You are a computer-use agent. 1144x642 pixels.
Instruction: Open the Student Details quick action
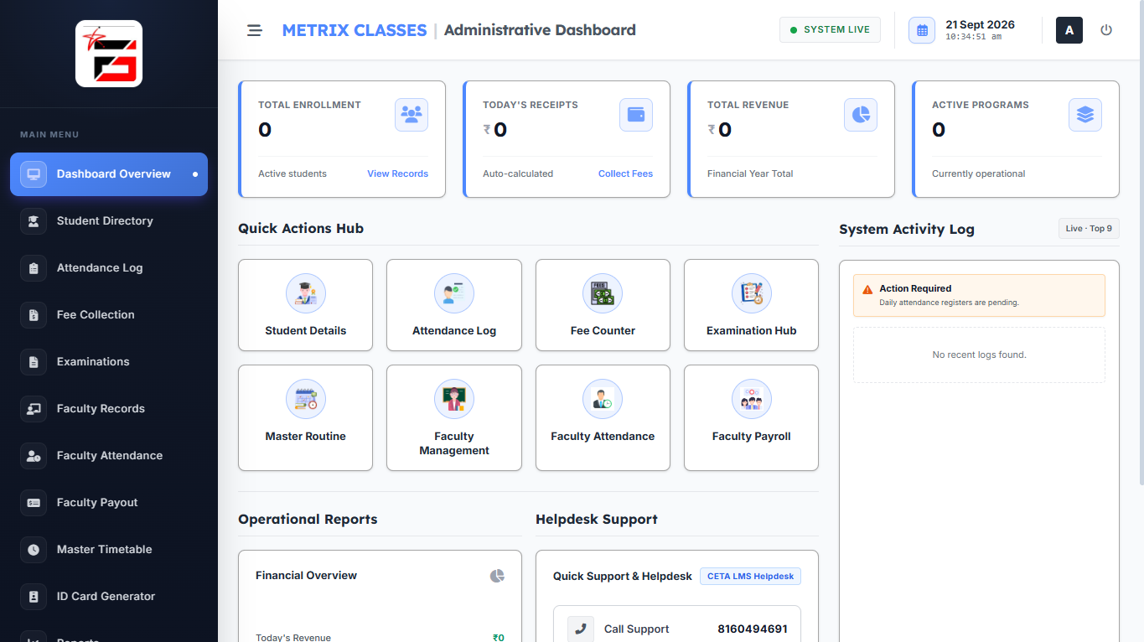(305, 305)
